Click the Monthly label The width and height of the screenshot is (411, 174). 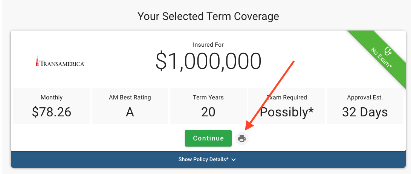(x=52, y=98)
